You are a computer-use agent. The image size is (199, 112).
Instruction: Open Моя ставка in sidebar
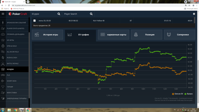[x=14, y=93]
